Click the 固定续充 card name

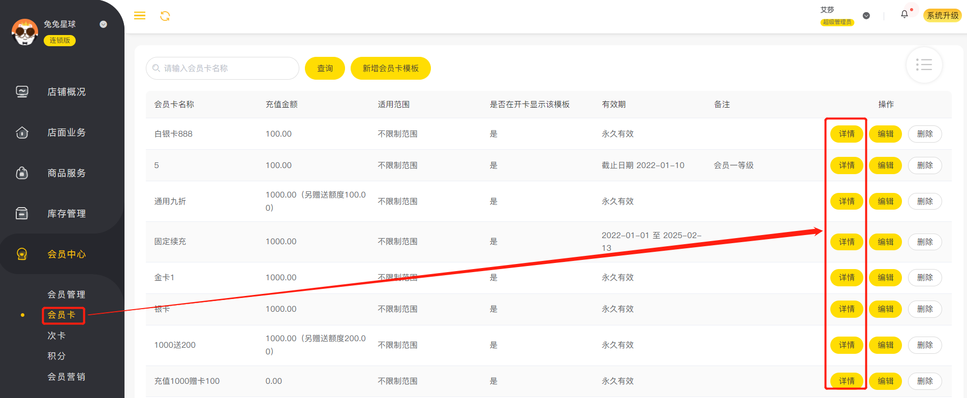tap(170, 242)
